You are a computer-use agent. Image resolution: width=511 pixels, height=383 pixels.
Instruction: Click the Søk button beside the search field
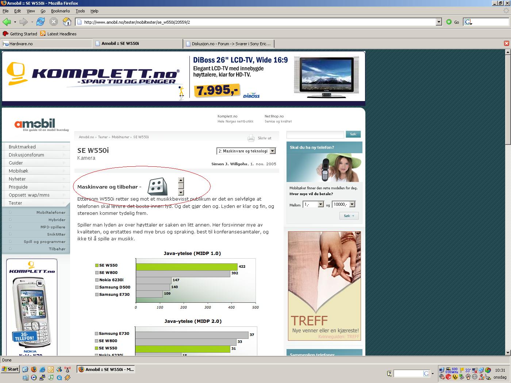pyautogui.click(x=353, y=134)
